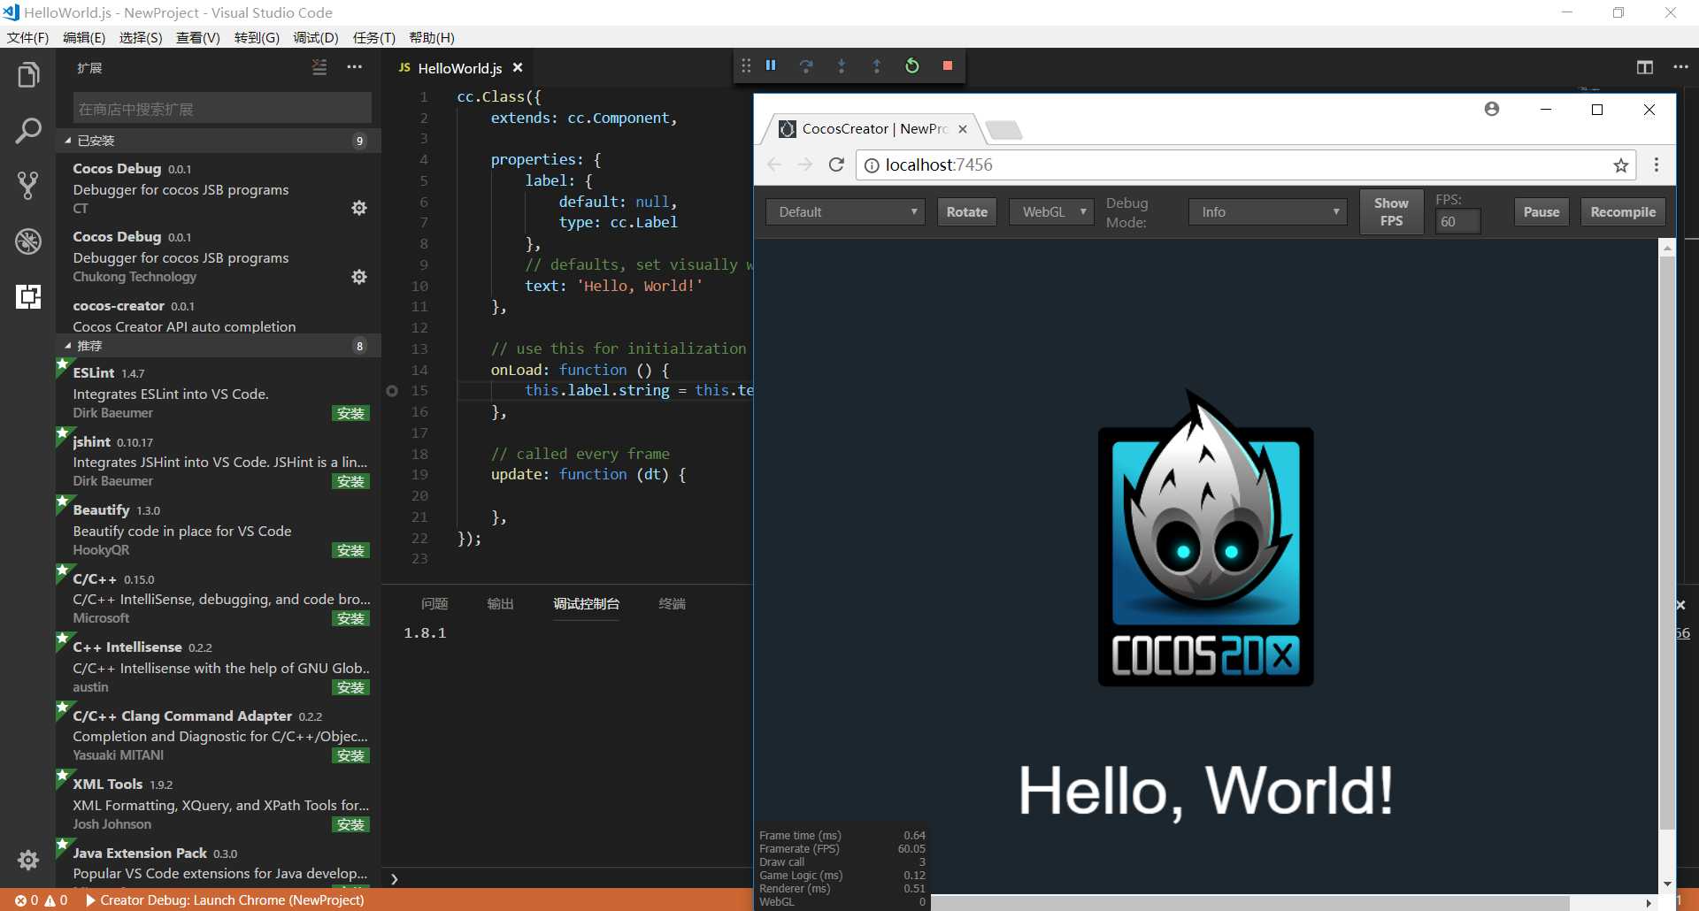Focus the extension marketplace search box

point(222,109)
